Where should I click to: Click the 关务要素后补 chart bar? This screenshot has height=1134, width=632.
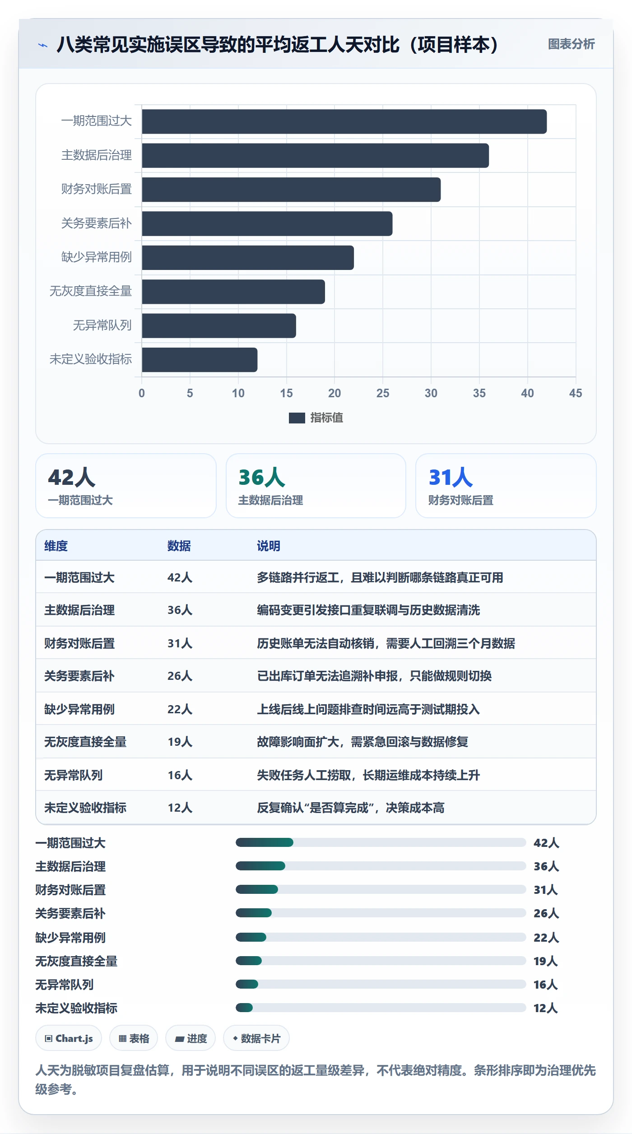tap(267, 224)
